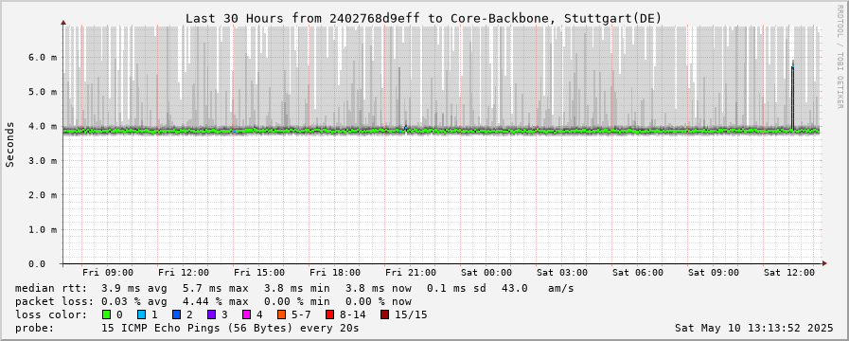Click the dark red 15/15 loss swatch

coord(384,314)
